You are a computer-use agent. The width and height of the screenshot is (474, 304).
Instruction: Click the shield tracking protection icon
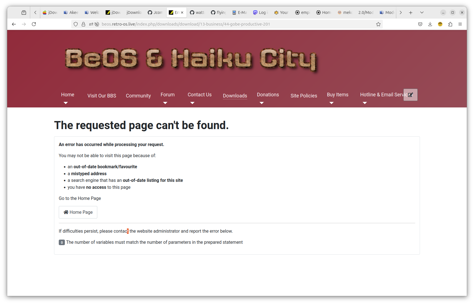76,24
